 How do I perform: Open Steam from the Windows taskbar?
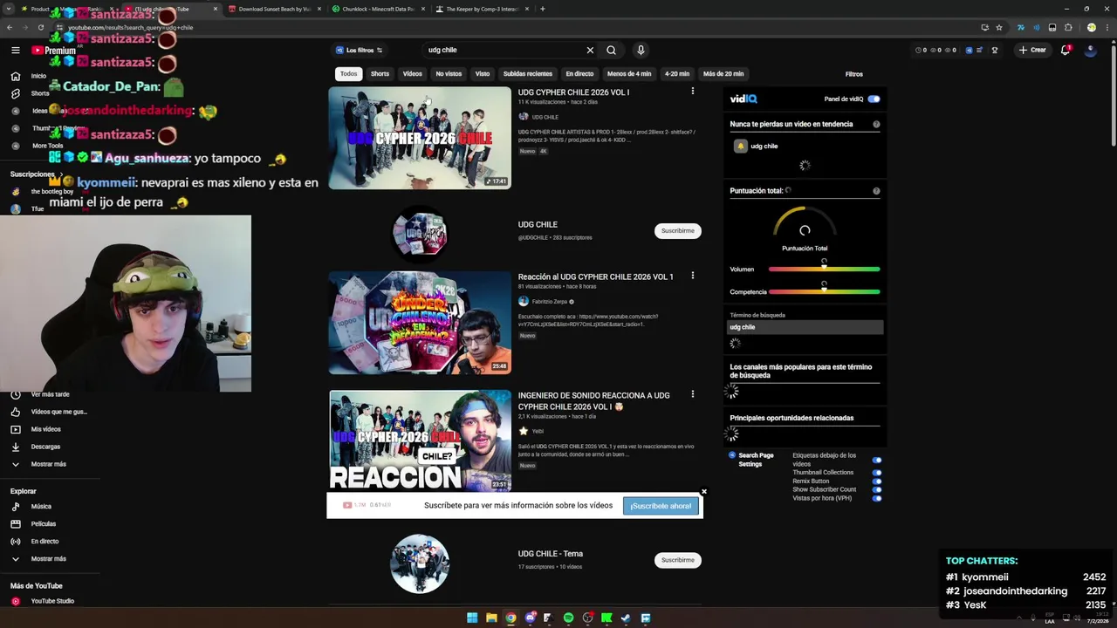(x=626, y=618)
